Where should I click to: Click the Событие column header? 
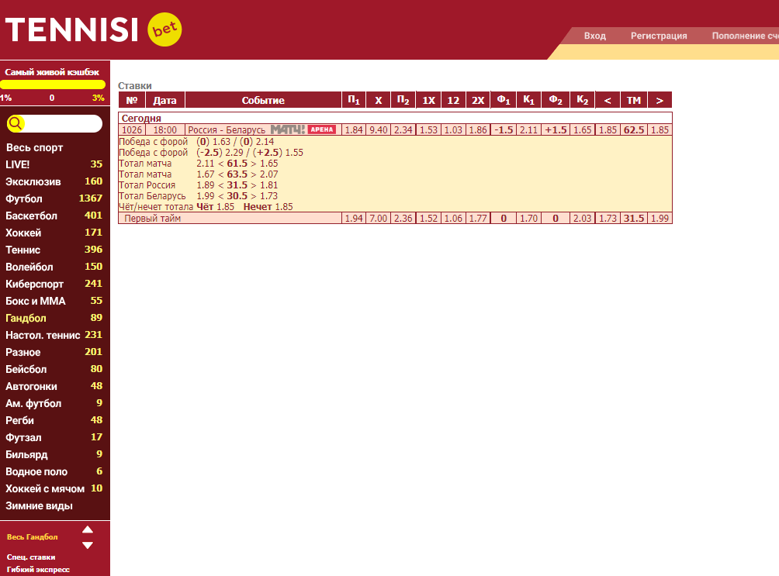pos(263,100)
